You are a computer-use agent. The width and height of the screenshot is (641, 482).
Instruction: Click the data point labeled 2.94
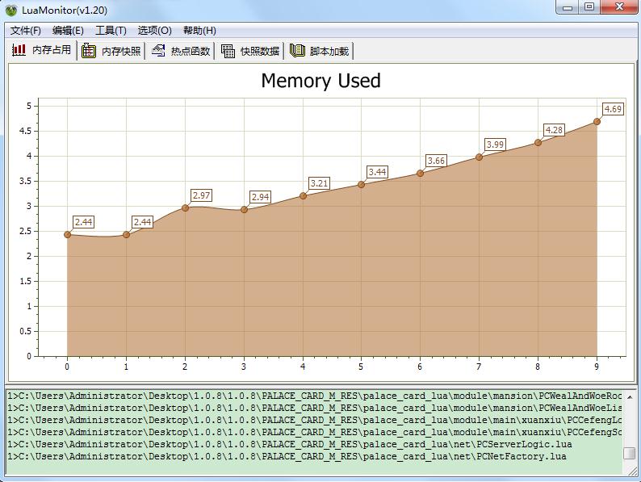[244, 210]
